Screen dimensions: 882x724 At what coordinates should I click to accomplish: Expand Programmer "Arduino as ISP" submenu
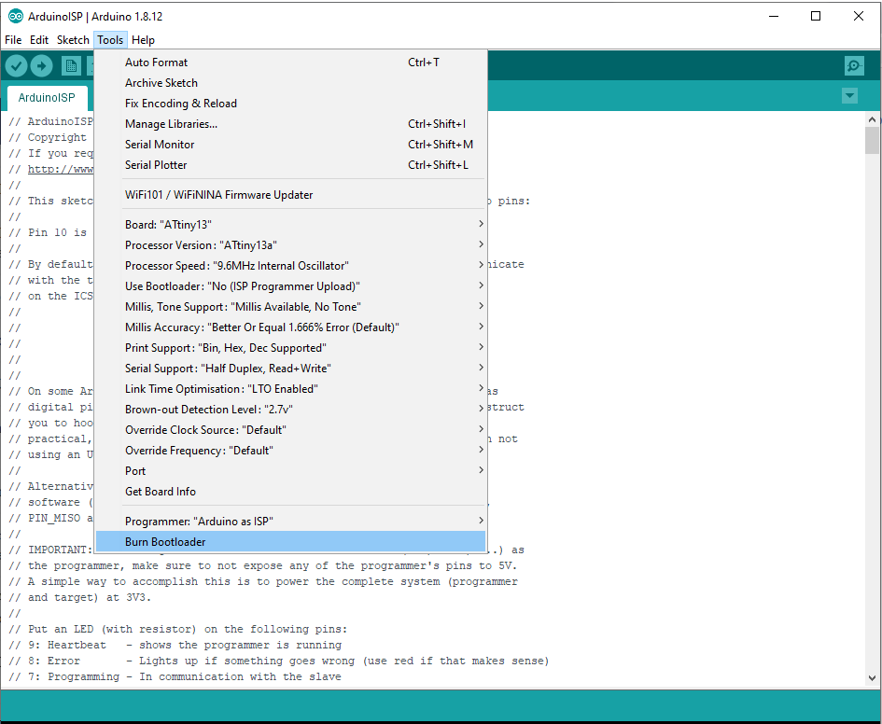[x=290, y=522]
